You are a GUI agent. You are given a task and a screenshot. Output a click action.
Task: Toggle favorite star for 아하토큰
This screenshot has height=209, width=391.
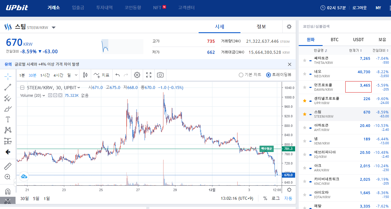click(x=304, y=127)
